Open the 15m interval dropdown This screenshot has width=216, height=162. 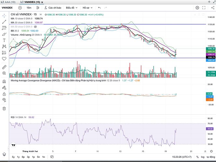tap(29, 7)
